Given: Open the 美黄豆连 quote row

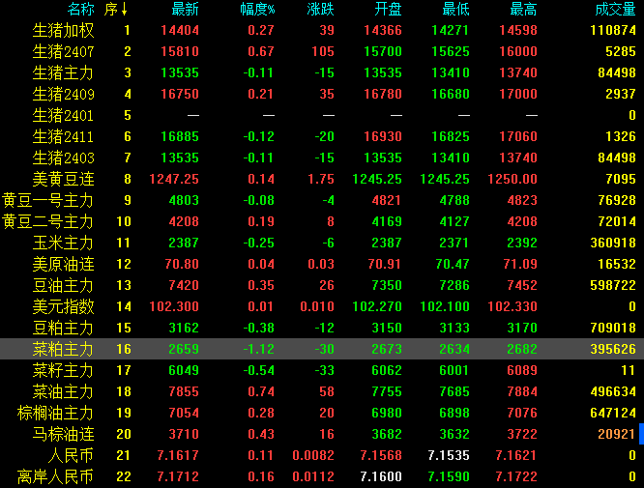Looking at the screenshot, I should pos(64,179).
